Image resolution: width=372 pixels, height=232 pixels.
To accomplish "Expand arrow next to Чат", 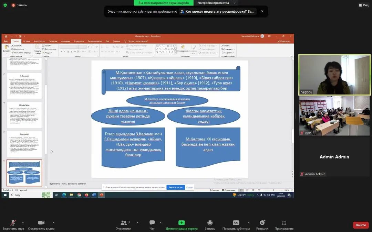I will tap(161, 223).
